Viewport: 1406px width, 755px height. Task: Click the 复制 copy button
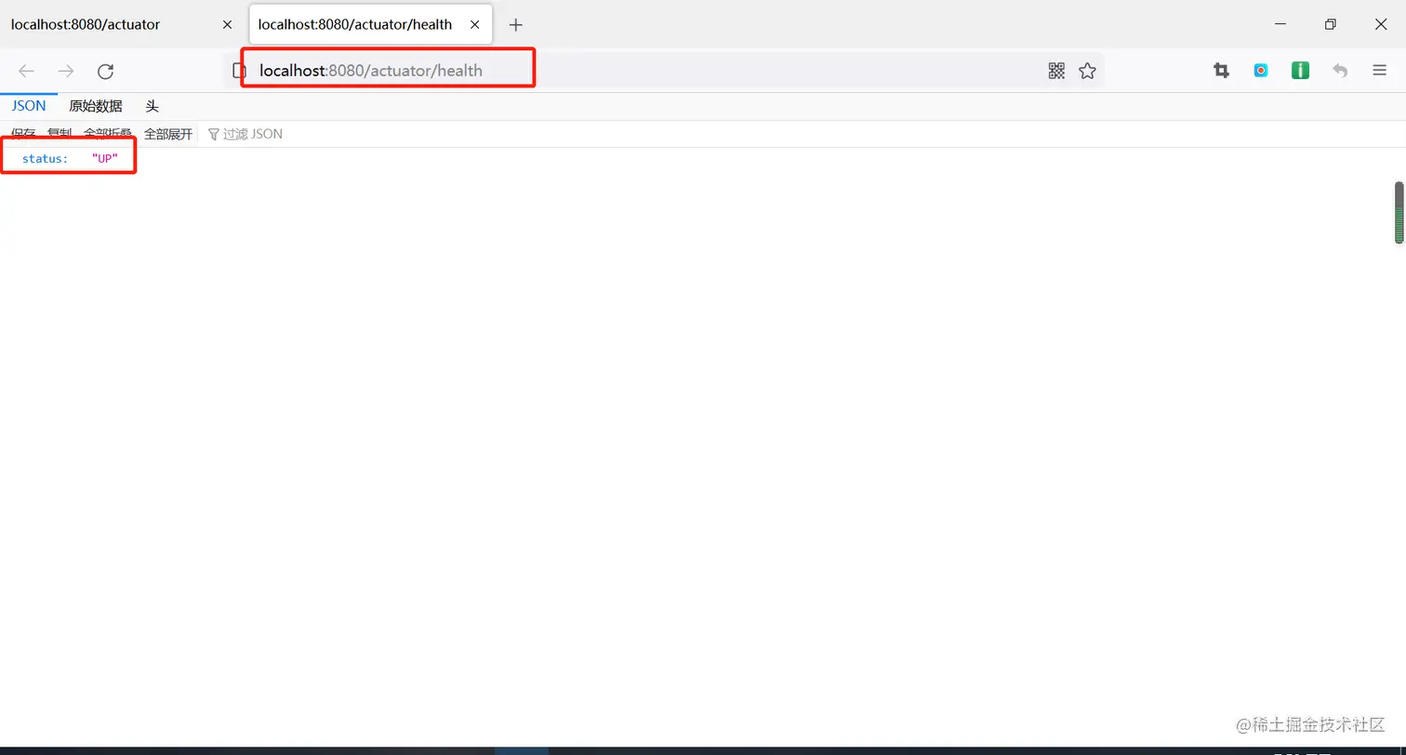coord(60,134)
